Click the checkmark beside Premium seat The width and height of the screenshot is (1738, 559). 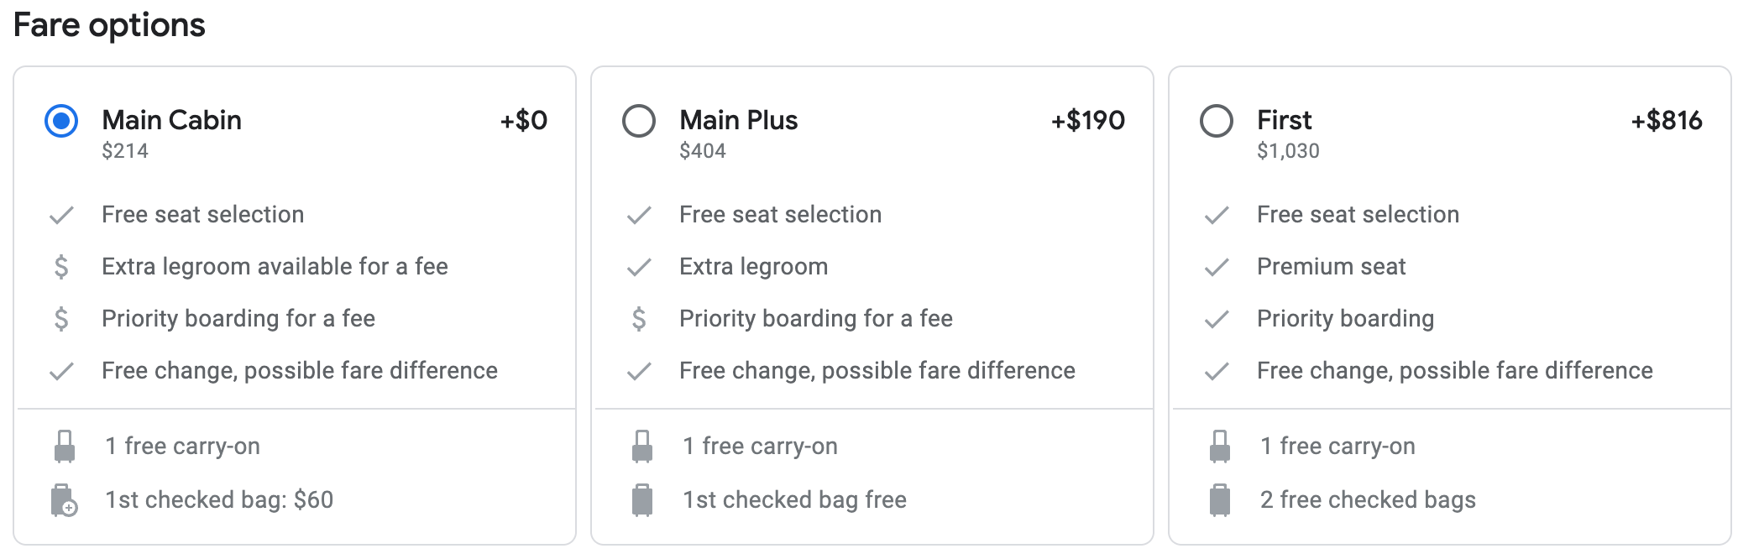pos(1217,268)
